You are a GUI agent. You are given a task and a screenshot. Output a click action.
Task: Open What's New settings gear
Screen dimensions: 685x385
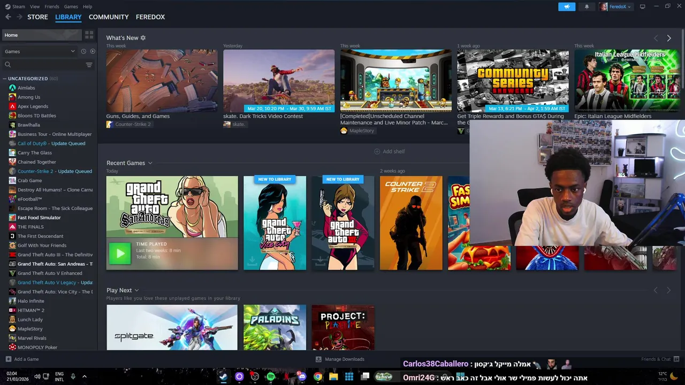click(143, 38)
